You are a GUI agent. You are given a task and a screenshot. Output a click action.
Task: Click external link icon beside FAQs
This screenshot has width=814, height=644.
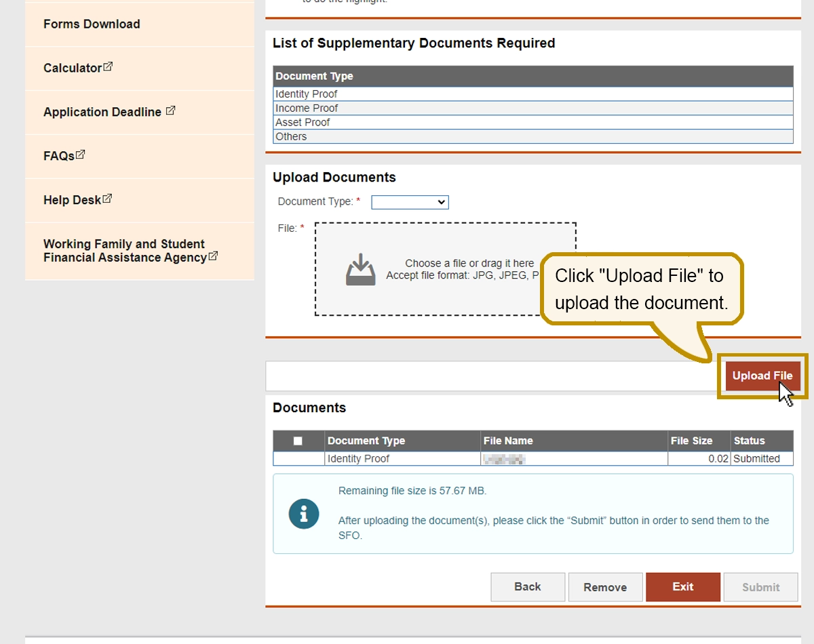point(81,155)
